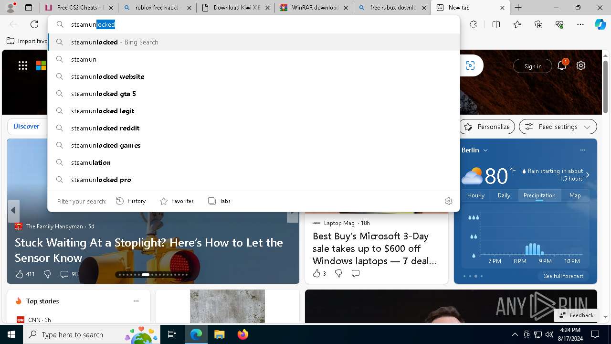Switch to WinRAR download tab
Screen dimensions: 611x344
314,8
